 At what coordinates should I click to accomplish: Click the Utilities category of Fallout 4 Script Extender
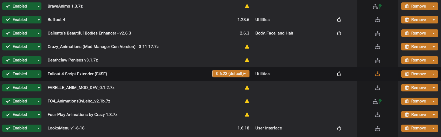pyautogui.click(x=262, y=74)
